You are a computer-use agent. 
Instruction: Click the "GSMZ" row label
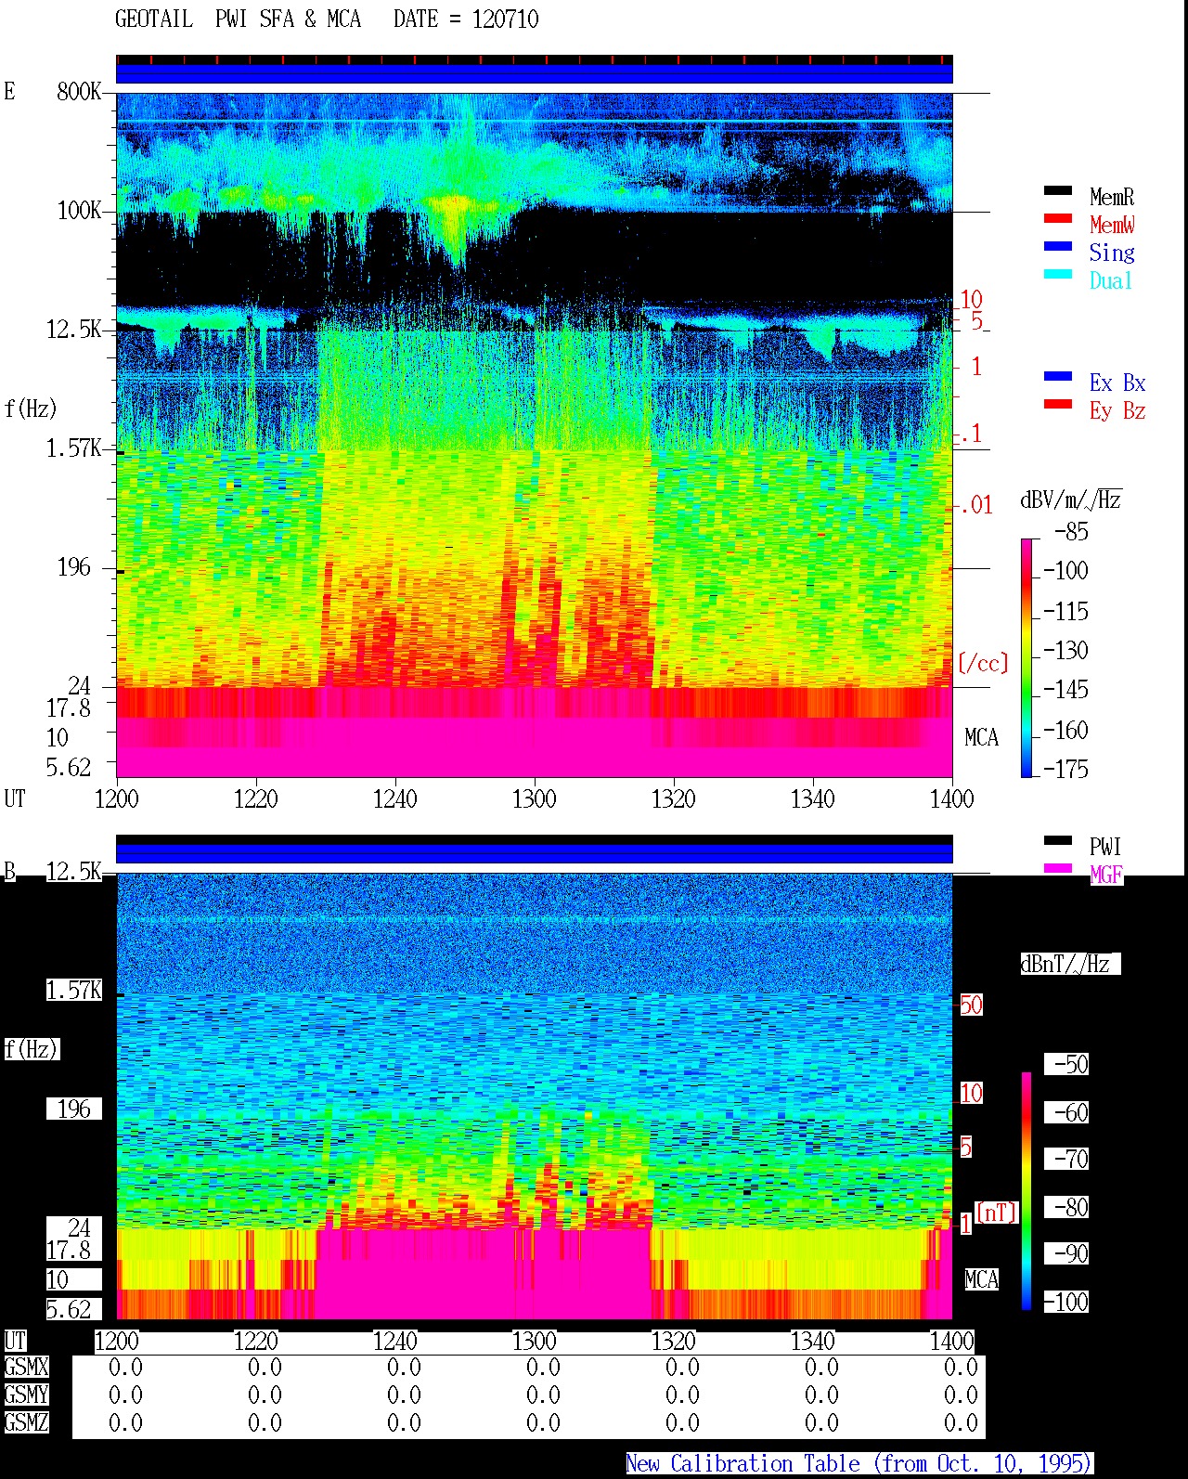[26, 1422]
